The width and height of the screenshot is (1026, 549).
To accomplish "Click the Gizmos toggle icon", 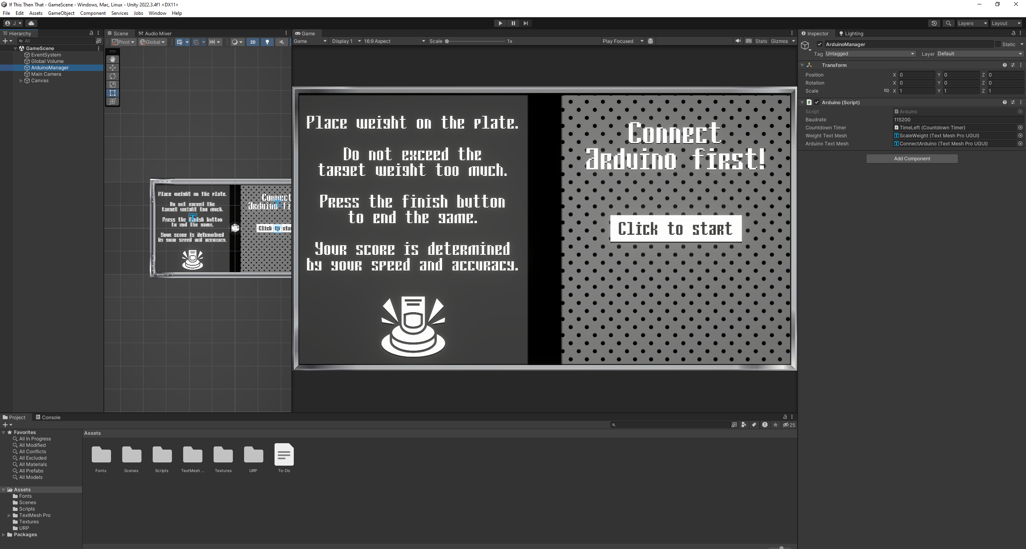I will (x=779, y=41).
